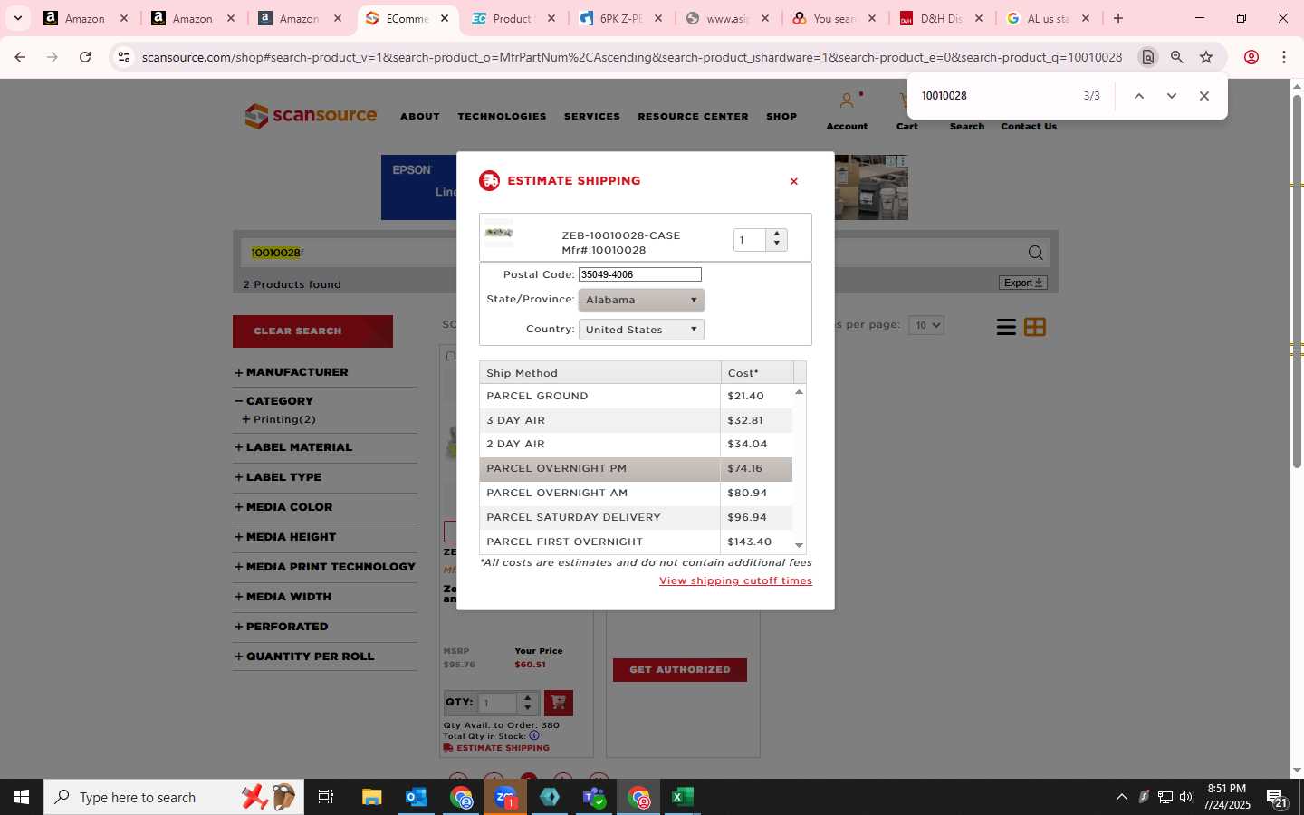Expand the QUANTITY PER ROLL filter
Screen dimensions: 1304x815
304,657
